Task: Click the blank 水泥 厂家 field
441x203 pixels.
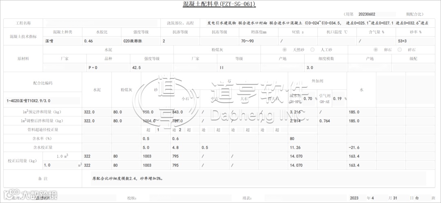Action: [x=65, y=68]
